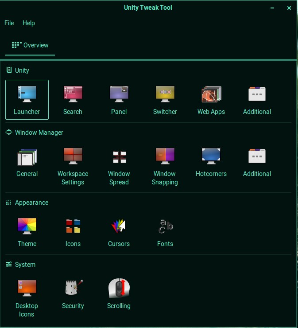Screen dimensions: 298x328
Task: Open Additional settings under Window Manager
Action: 257,161
